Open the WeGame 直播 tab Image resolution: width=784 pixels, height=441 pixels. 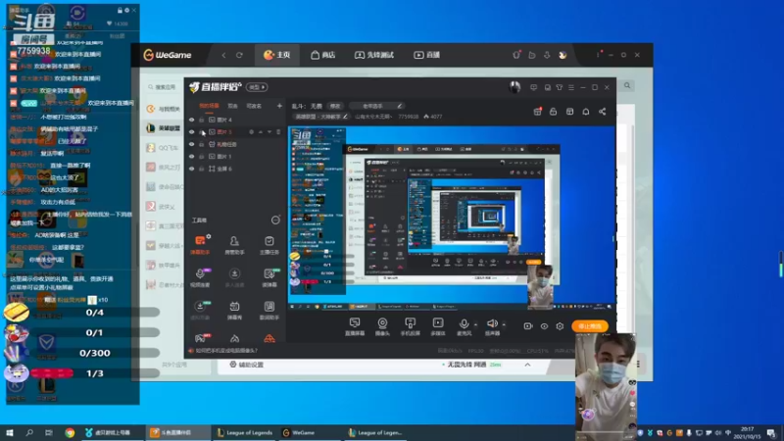pyautogui.click(x=426, y=55)
